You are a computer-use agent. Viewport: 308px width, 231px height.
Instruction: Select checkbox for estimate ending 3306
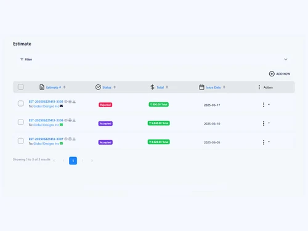point(21,122)
